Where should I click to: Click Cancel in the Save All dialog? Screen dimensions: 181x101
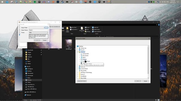(45, 40)
